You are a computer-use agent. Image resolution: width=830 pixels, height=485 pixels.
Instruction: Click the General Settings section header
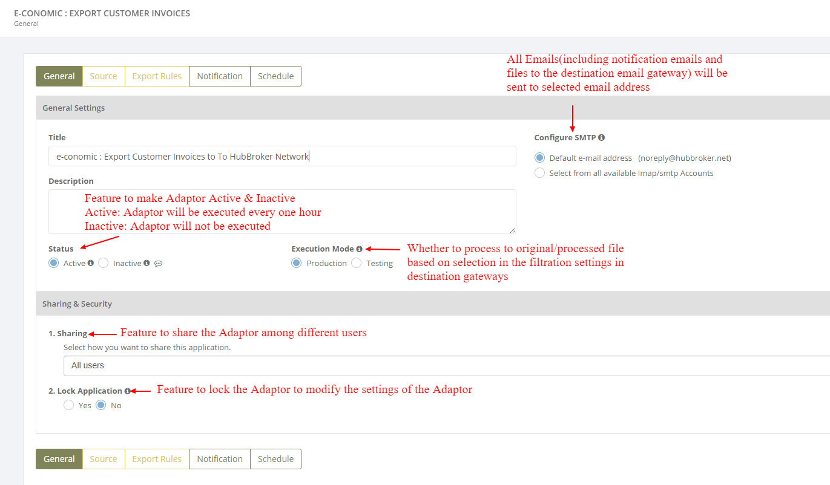pos(433,108)
